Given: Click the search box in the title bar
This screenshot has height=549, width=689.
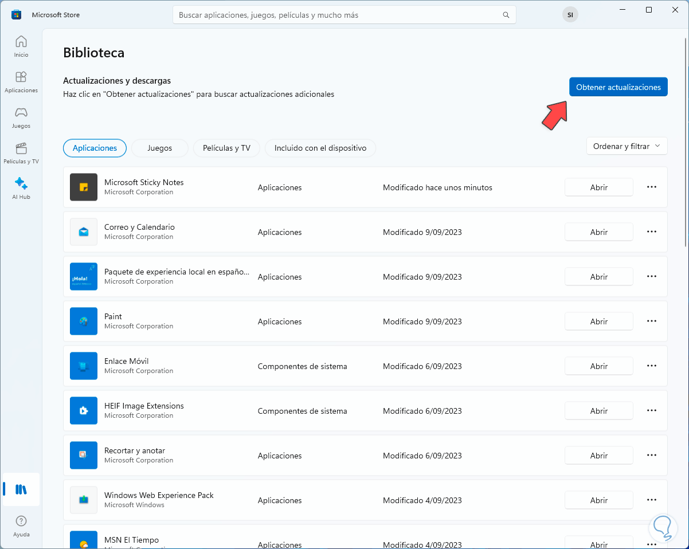Looking at the screenshot, I should pos(338,15).
